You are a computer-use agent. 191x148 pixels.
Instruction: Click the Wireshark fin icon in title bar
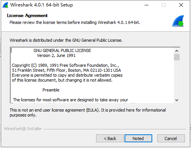coord(5,5)
